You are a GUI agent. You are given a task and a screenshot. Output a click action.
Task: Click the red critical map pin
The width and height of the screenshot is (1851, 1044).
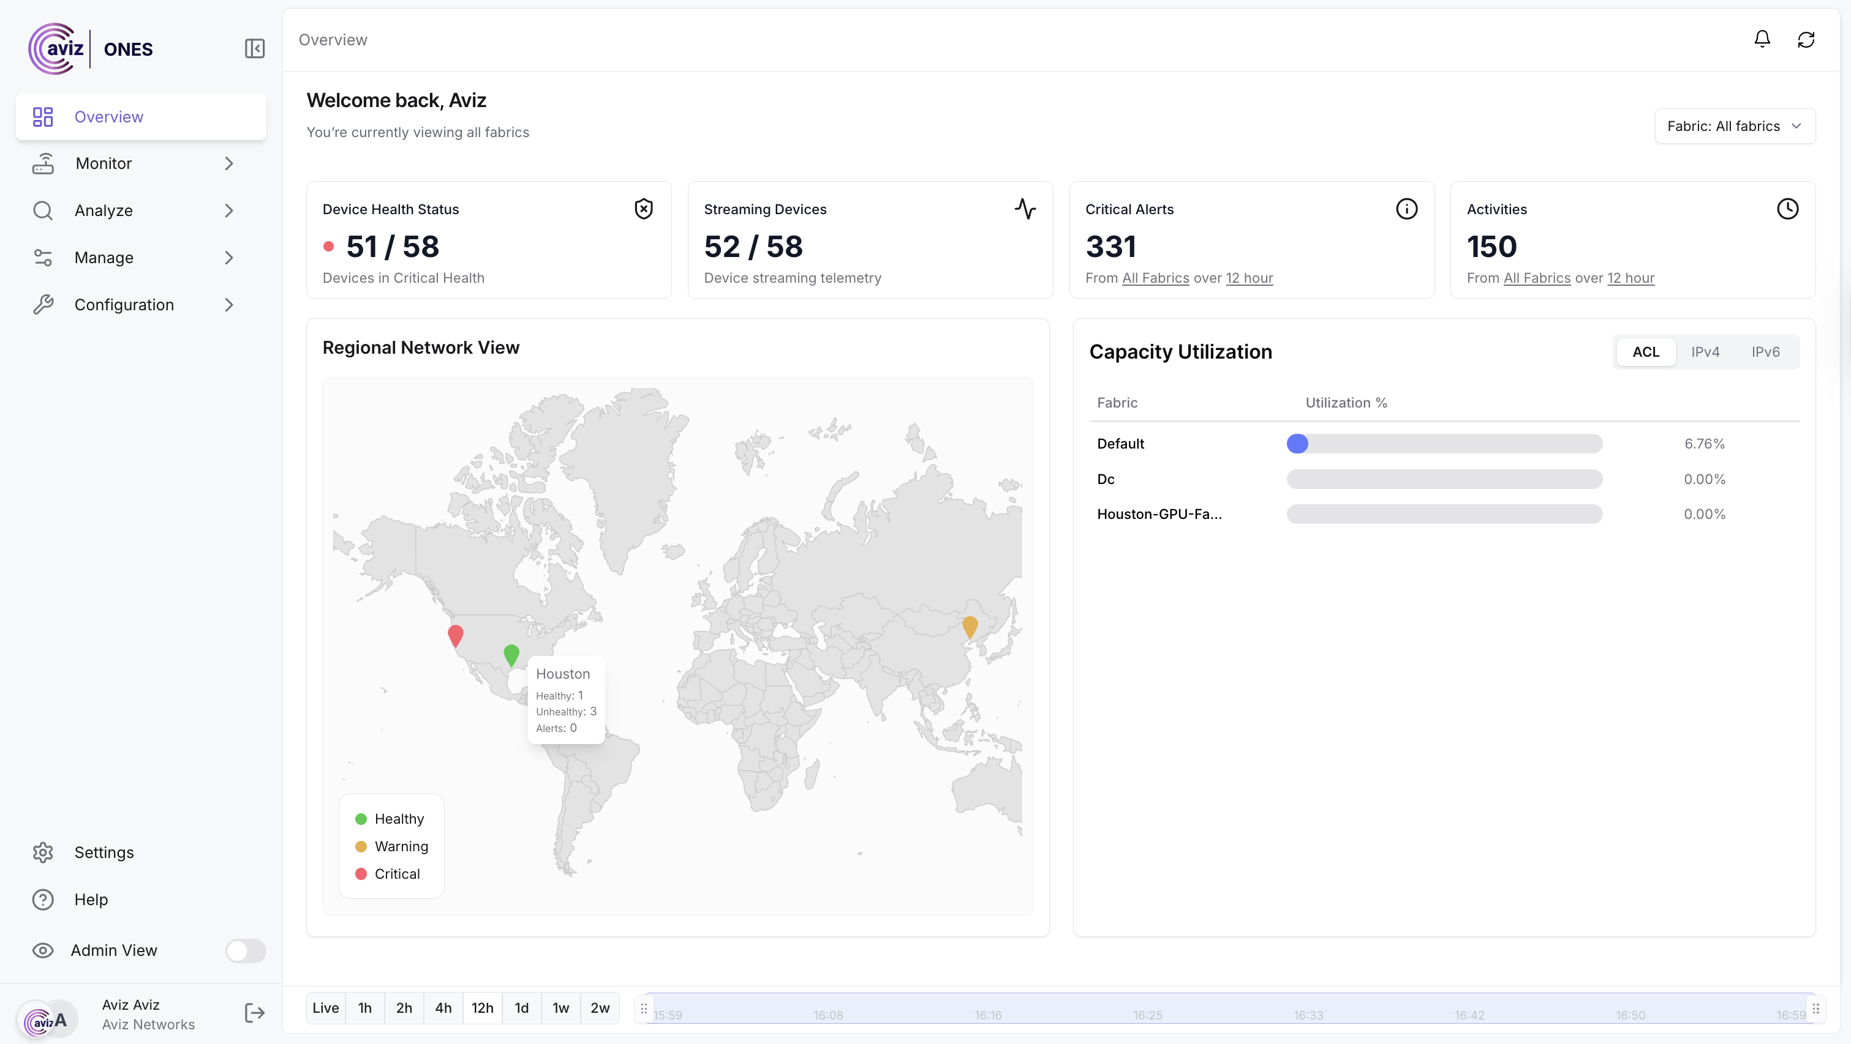tap(455, 635)
